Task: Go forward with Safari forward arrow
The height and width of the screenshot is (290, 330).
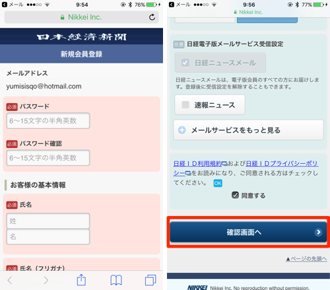Action: [46, 280]
